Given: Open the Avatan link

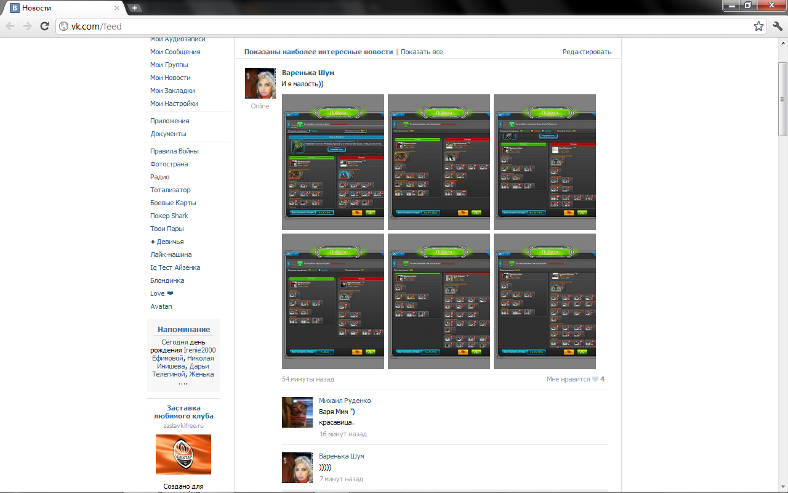Looking at the screenshot, I should [x=161, y=306].
